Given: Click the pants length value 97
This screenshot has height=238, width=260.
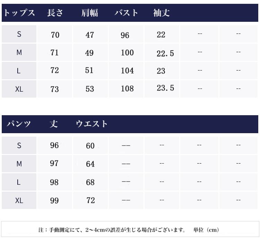Looking at the screenshot, I should [54, 164].
